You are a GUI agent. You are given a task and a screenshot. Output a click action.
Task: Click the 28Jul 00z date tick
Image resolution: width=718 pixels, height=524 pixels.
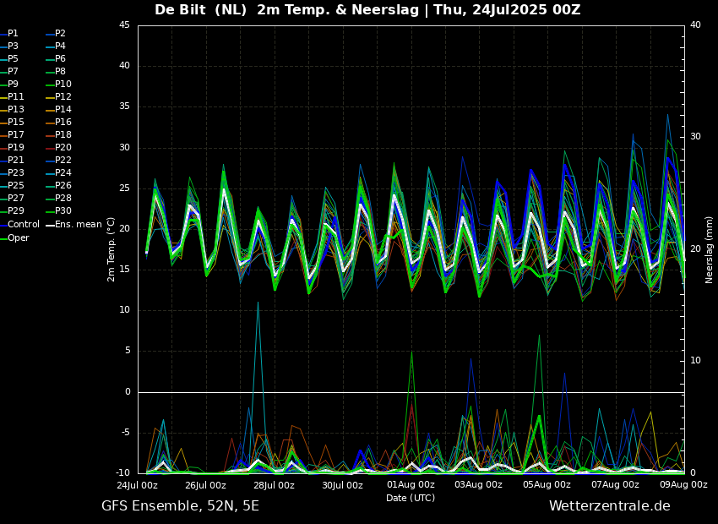[x=274, y=485]
